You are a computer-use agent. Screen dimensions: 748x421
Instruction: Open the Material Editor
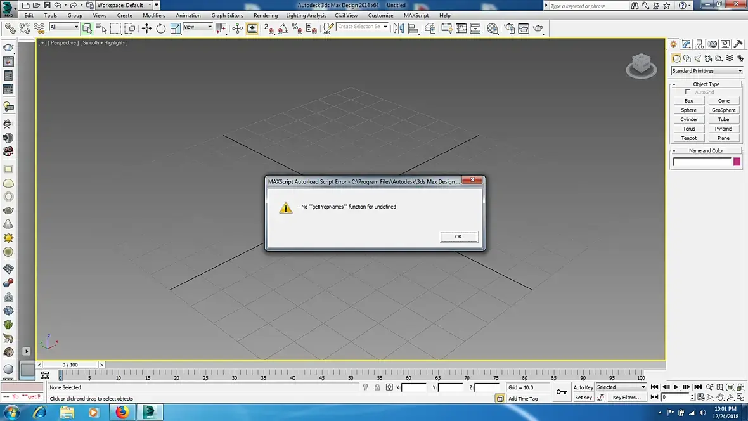tap(493, 29)
